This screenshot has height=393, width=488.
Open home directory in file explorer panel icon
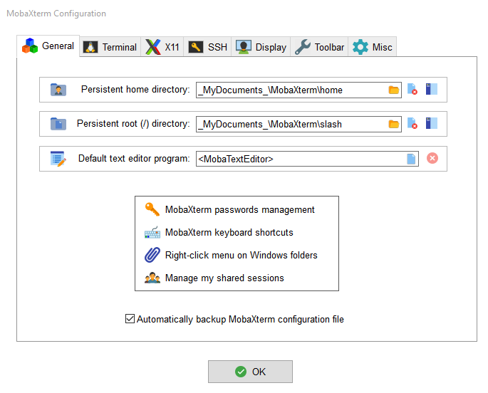click(431, 90)
